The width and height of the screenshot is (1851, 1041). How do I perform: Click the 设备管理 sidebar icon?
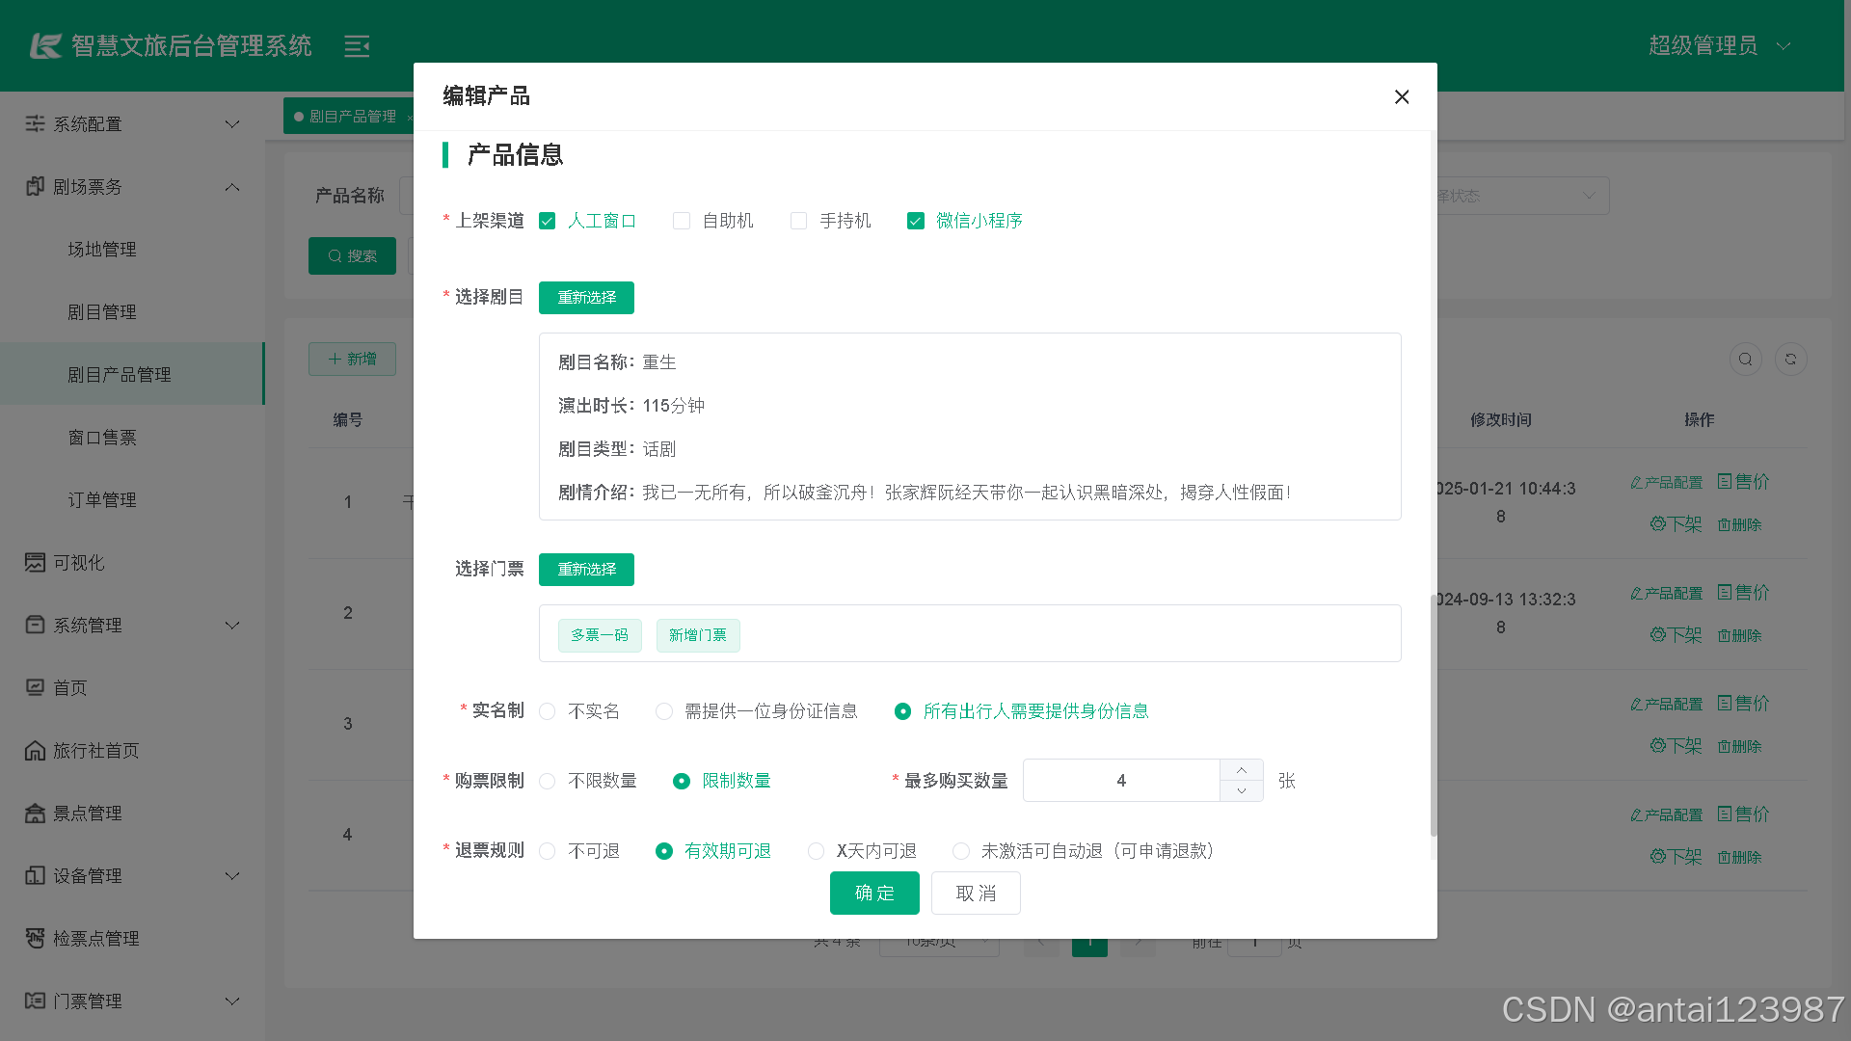coord(35,875)
